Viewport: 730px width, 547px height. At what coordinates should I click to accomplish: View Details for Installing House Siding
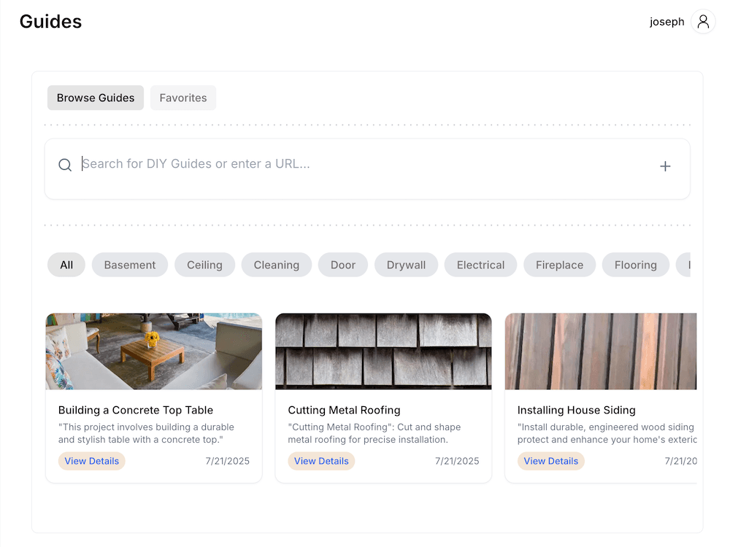click(x=550, y=461)
